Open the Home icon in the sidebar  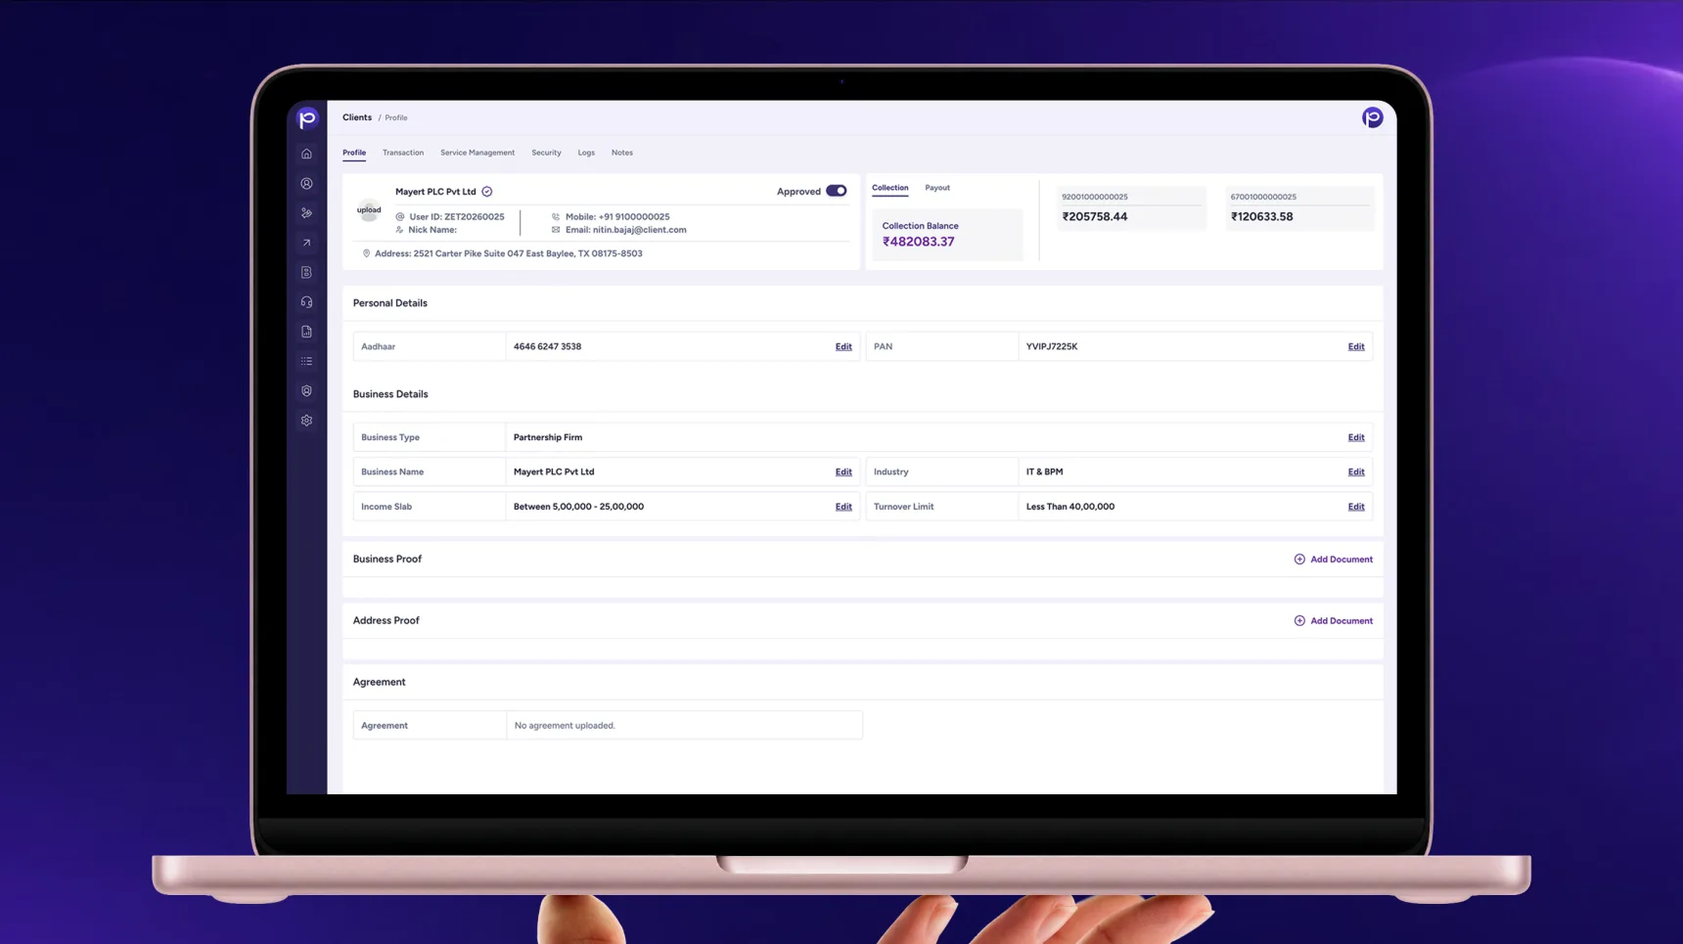(x=306, y=154)
